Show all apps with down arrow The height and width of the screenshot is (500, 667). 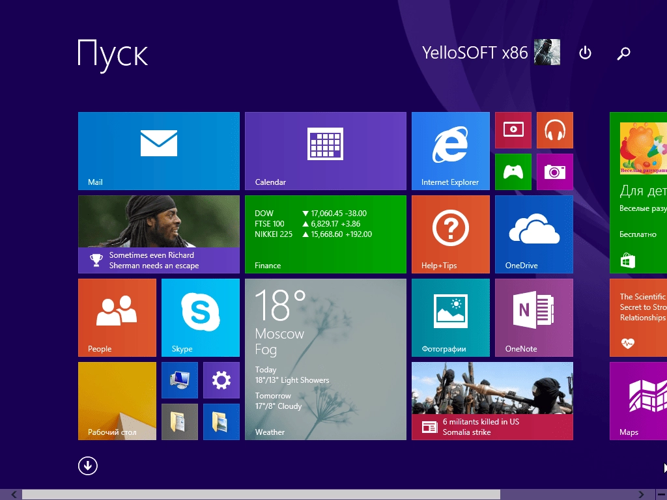pyautogui.click(x=88, y=466)
